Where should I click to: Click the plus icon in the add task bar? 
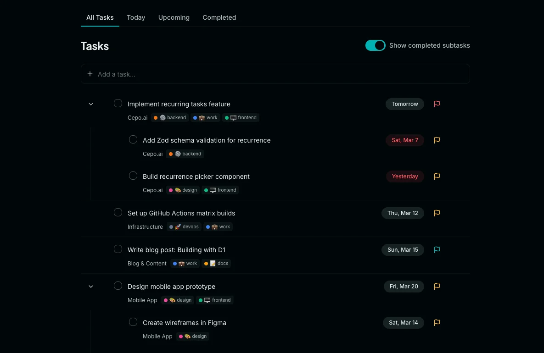90,74
